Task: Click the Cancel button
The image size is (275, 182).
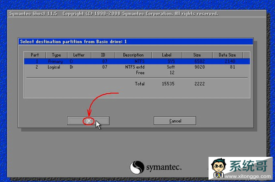Action: coord(175,121)
